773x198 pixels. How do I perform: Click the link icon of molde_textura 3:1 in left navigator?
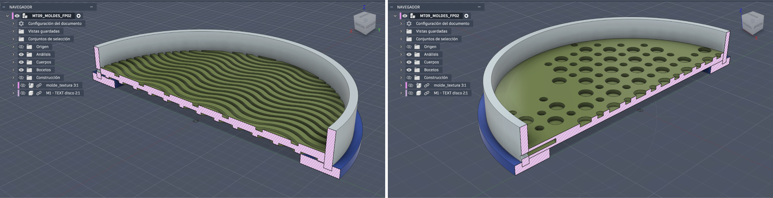(39, 85)
